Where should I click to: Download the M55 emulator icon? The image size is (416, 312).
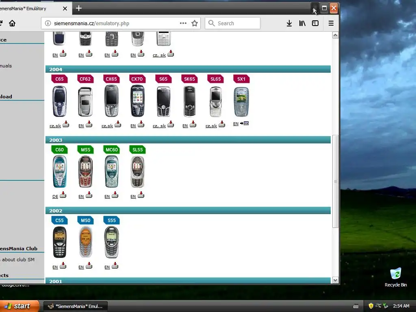[x=89, y=195]
